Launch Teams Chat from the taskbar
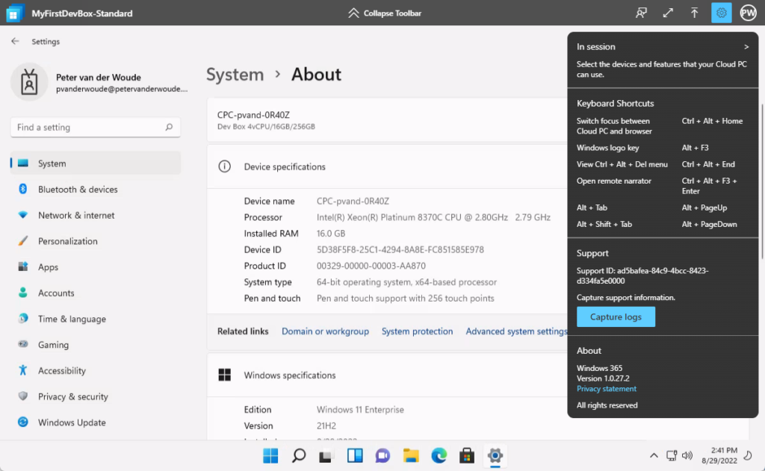Screen dimensions: 765x471 pyautogui.click(x=382, y=455)
